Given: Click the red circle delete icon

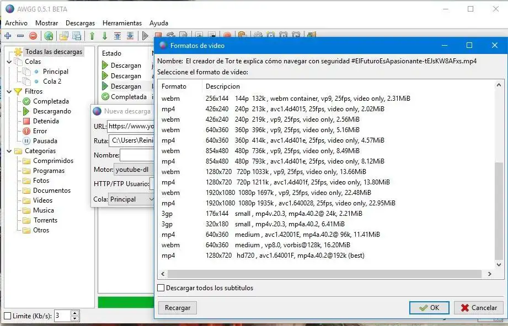Looking at the screenshot, I should [x=33, y=36].
